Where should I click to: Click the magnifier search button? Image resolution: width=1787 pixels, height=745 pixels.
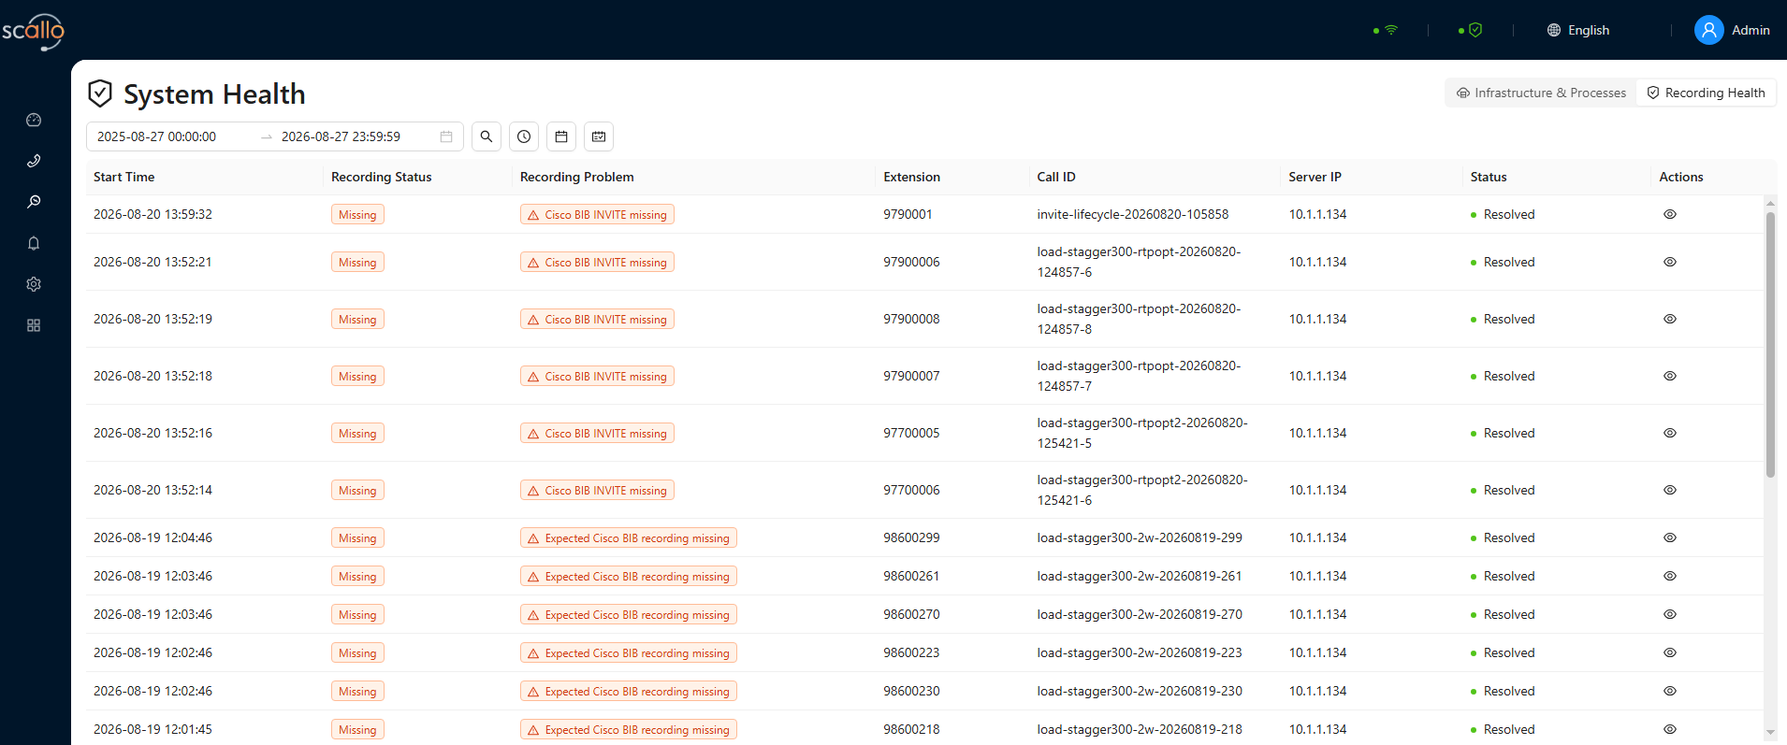coord(487,136)
